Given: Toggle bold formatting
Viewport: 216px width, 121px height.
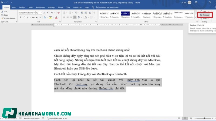Looking at the screenshot, I should (x=21, y=17).
